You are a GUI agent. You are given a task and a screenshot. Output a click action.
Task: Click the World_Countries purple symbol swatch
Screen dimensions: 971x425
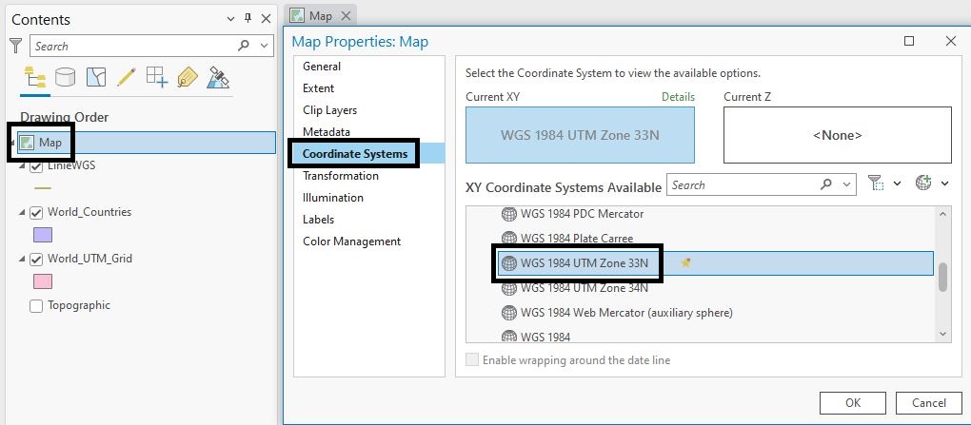pos(42,235)
